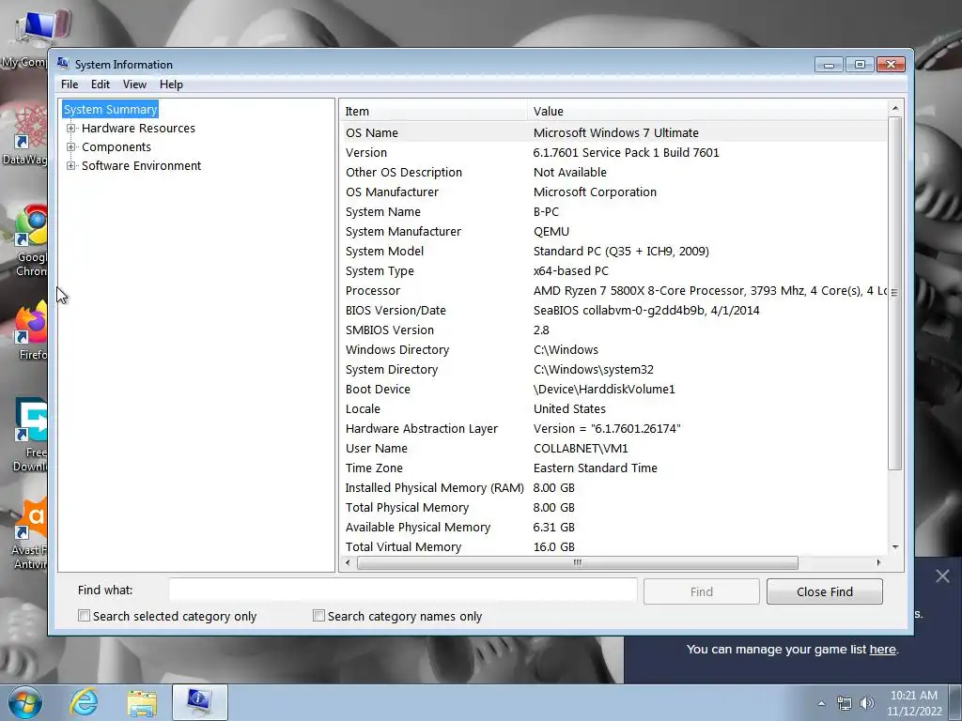Select the Total Virtual Memory row
The width and height of the screenshot is (962, 721).
[x=613, y=547]
